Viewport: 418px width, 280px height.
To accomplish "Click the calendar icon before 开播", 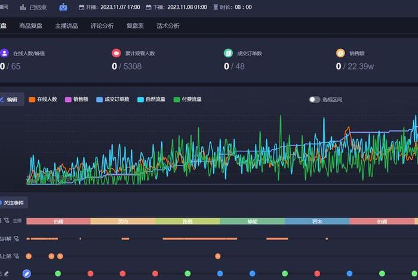I will tap(82, 7).
